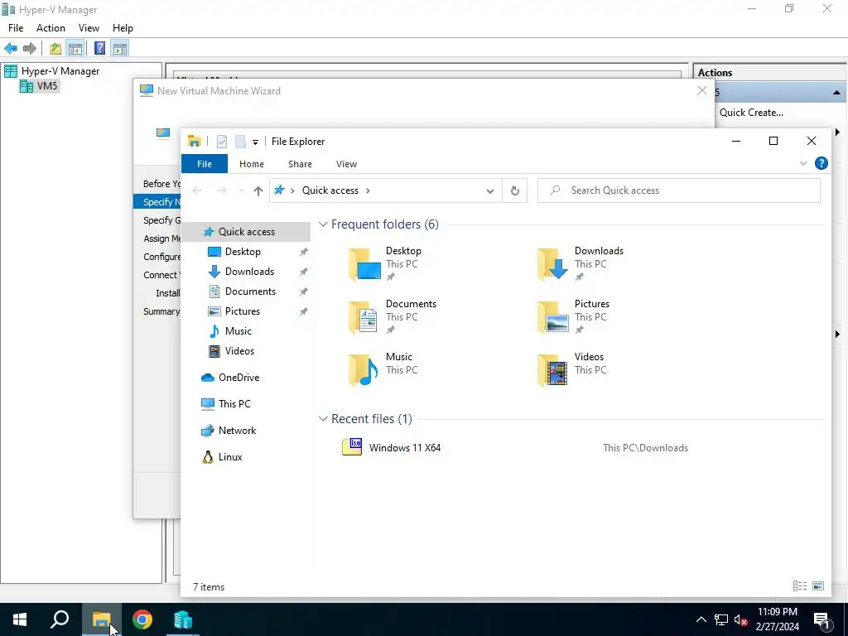Open the File menu in Hyper-V Manager
This screenshot has width=848, height=636.
tap(16, 28)
